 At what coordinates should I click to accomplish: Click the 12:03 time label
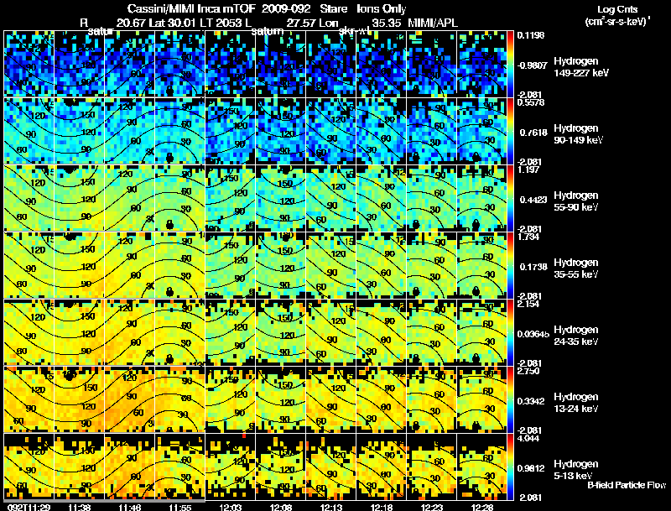pyautogui.click(x=230, y=507)
